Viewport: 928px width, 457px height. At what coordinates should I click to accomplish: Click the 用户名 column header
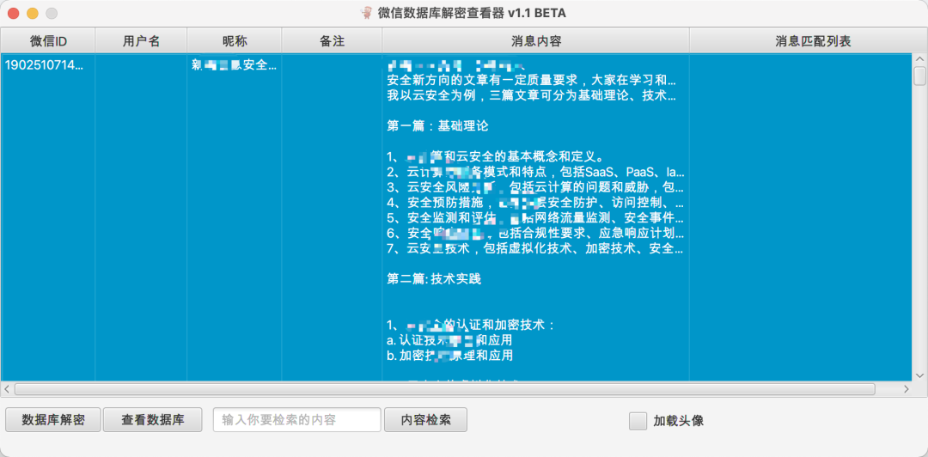click(141, 41)
